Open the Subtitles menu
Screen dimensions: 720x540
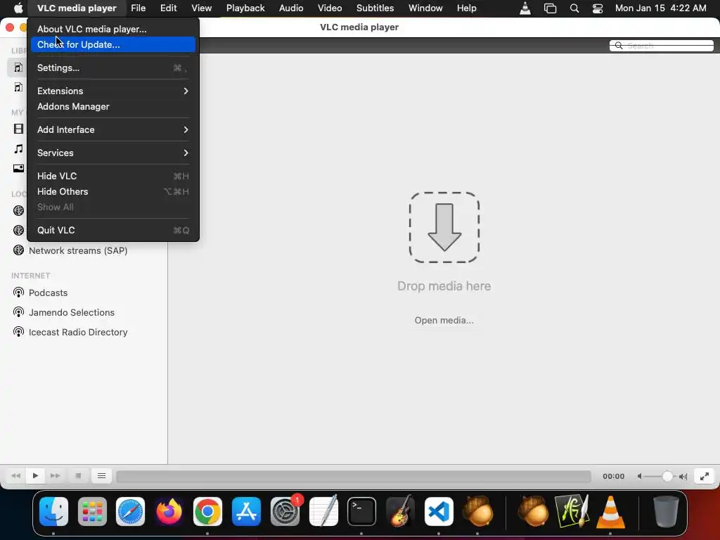coord(375,8)
